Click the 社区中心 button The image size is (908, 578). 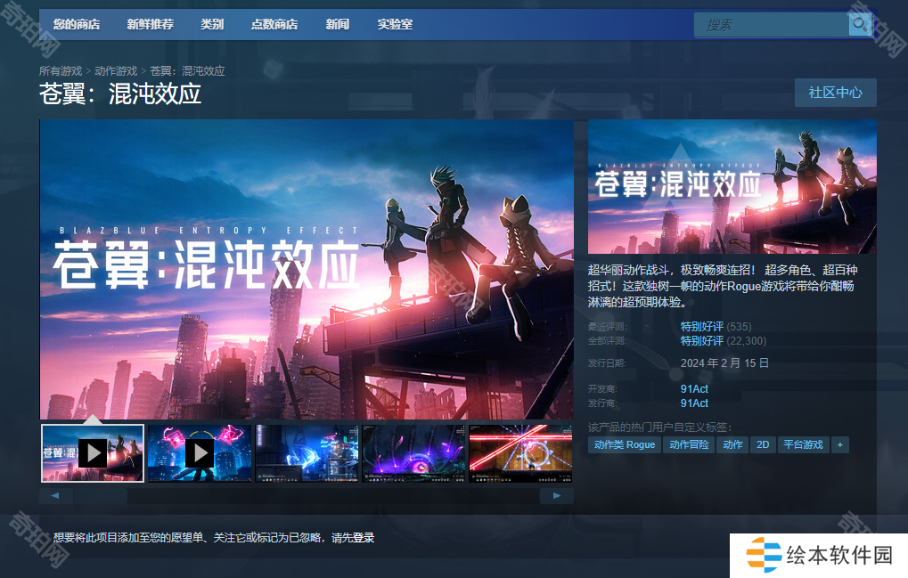tap(835, 93)
